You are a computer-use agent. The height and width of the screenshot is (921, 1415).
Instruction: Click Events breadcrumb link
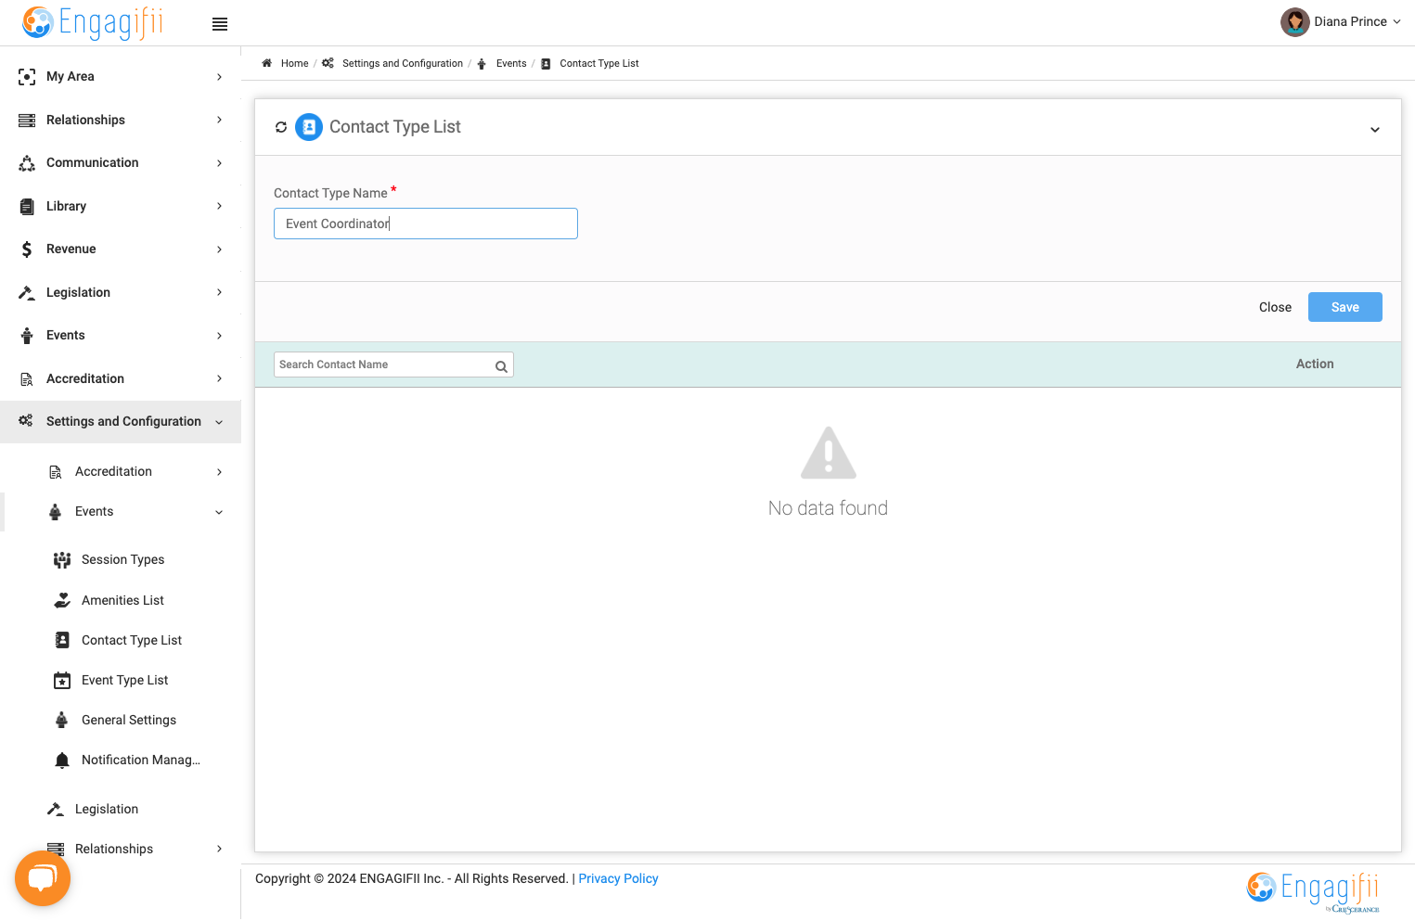click(511, 63)
